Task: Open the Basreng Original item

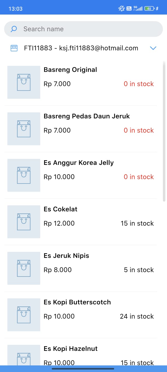Action: coord(70,70)
